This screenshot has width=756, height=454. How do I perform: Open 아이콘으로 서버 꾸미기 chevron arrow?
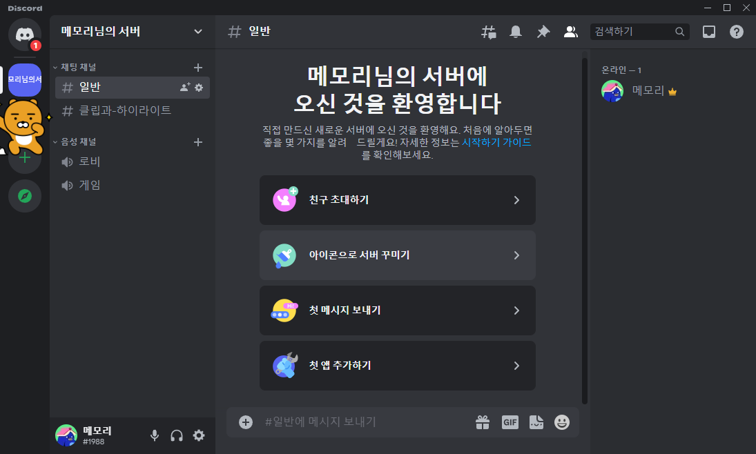(x=516, y=255)
